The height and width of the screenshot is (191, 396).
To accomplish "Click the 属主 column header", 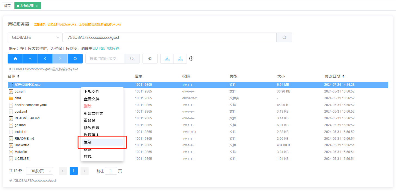I will [x=138, y=76].
